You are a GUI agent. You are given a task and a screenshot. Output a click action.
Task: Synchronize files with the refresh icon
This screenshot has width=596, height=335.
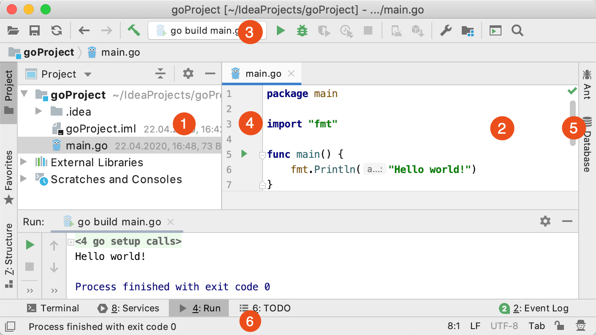pos(57,30)
